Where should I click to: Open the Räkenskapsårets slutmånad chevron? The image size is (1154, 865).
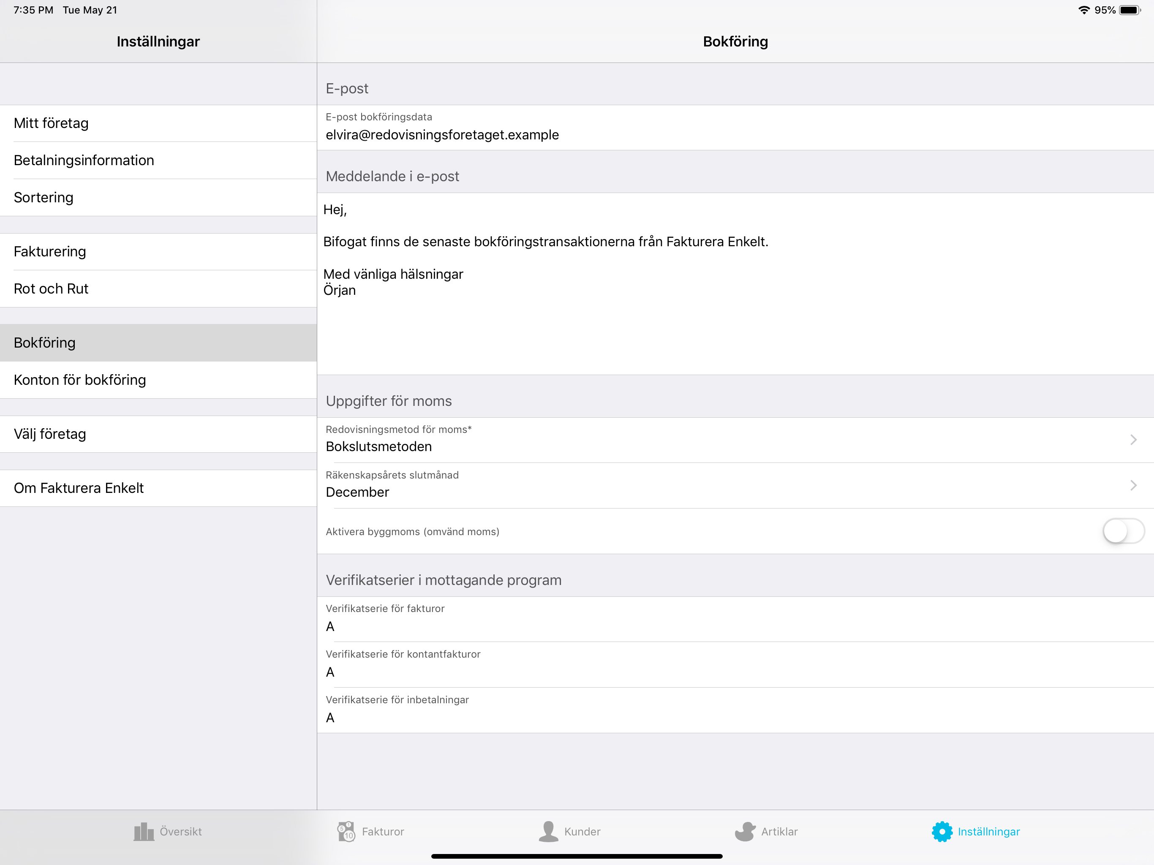[1133, 485]
